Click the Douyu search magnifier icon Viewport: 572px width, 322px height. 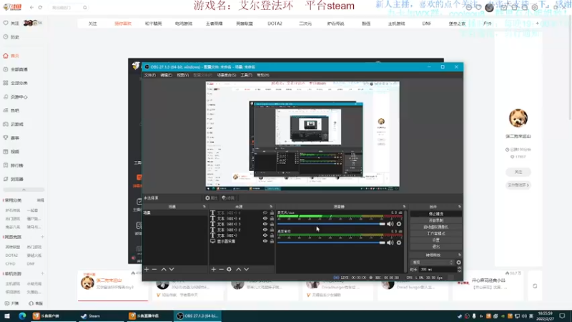point(85,7)
